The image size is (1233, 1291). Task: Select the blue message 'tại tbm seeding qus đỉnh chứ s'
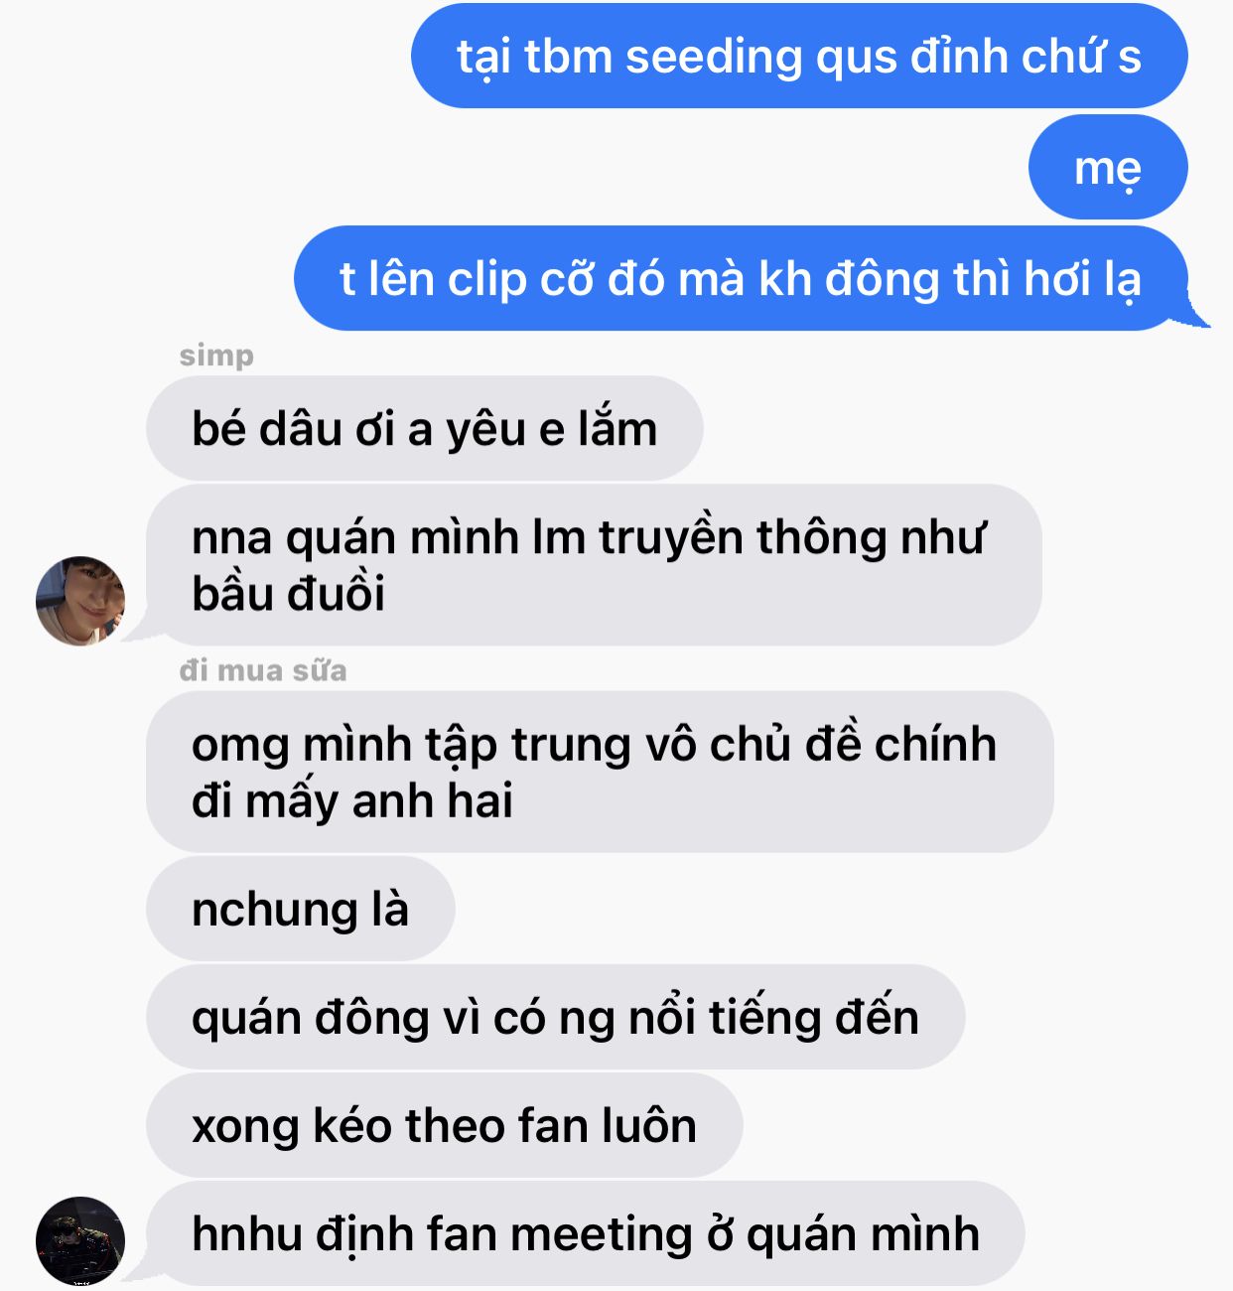799,56
